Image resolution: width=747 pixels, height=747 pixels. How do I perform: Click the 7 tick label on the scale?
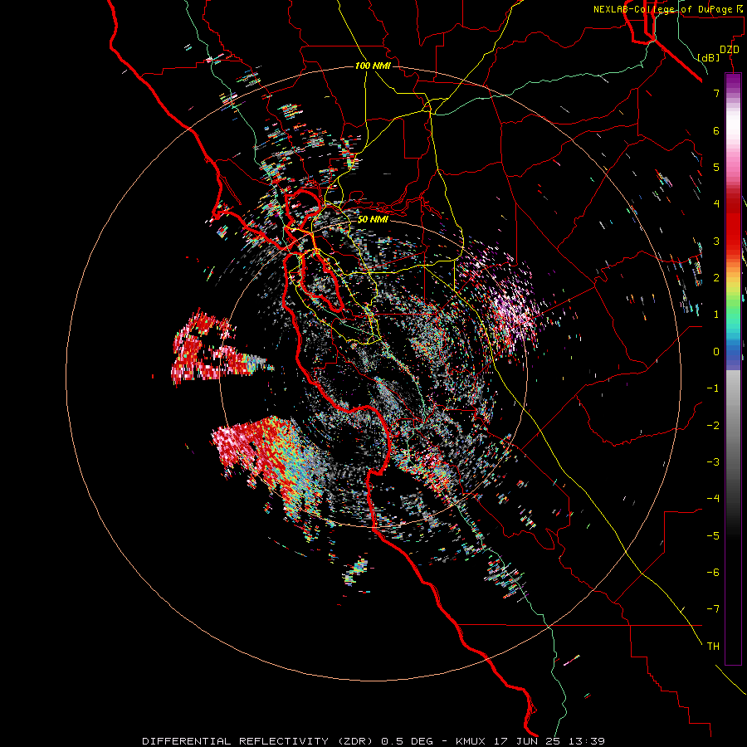coord(716,93)
